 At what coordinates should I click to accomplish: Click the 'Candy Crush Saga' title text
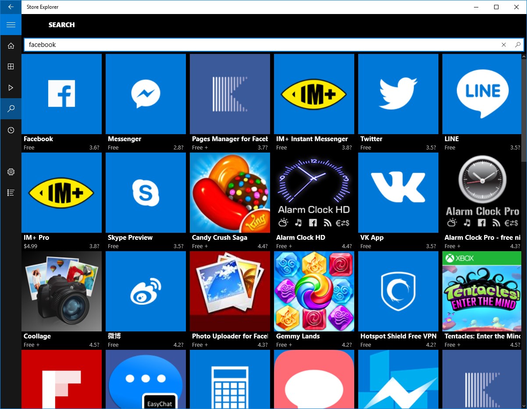pyautogui.click(x=220, y=238)
